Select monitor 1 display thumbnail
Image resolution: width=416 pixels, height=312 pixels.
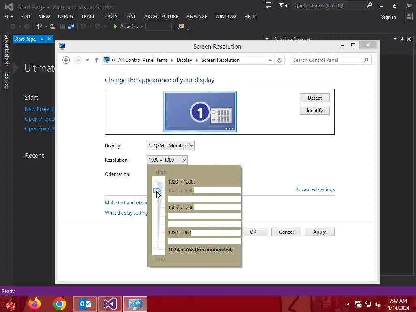click(x=200, y=112)
